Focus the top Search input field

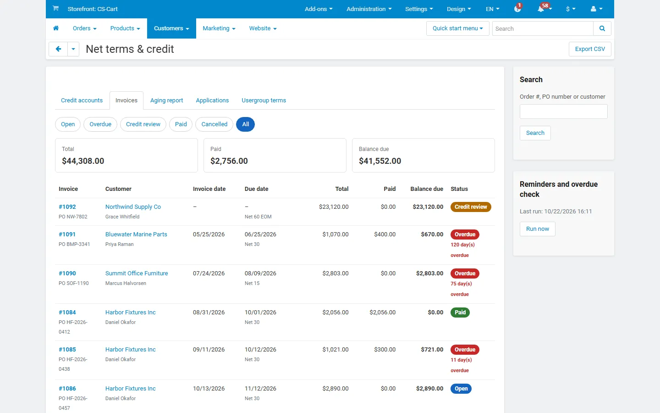click(543, 28)
